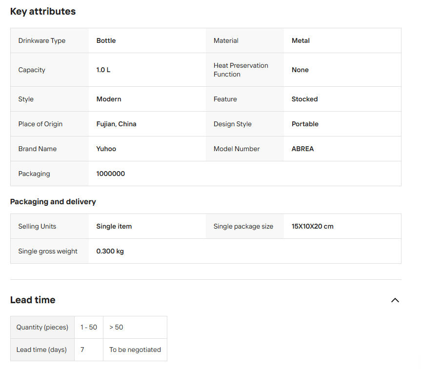Screen dimensions: 421x369
Task: Select the 1000000 packaging value
Action: point(111,174)
